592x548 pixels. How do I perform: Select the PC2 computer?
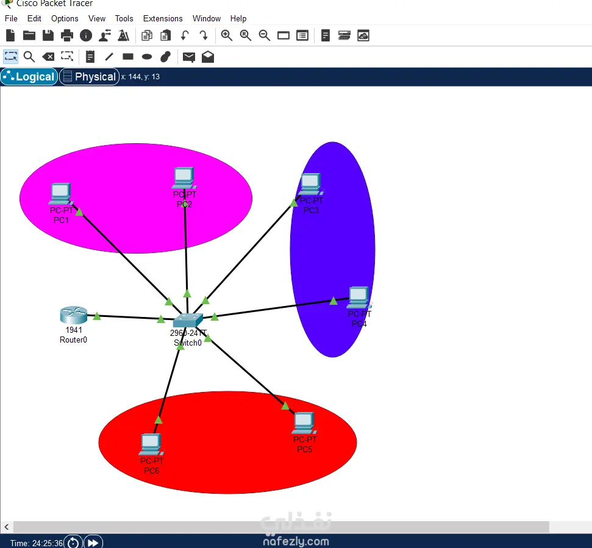[x=184, y=178]
